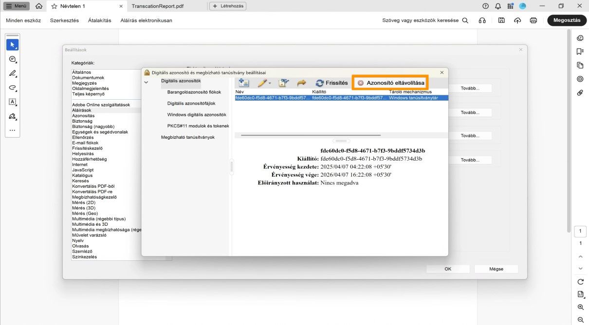This screenshot has width=589, height=325.
Task: Open the bookmarks panel icon
Action: click(580, 51)
